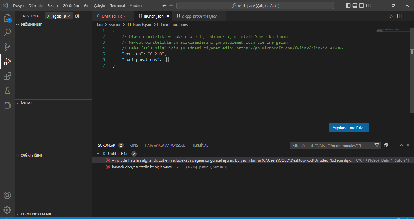
Task: Open launch.json via debug gear icon
Action: coord(77,16)
